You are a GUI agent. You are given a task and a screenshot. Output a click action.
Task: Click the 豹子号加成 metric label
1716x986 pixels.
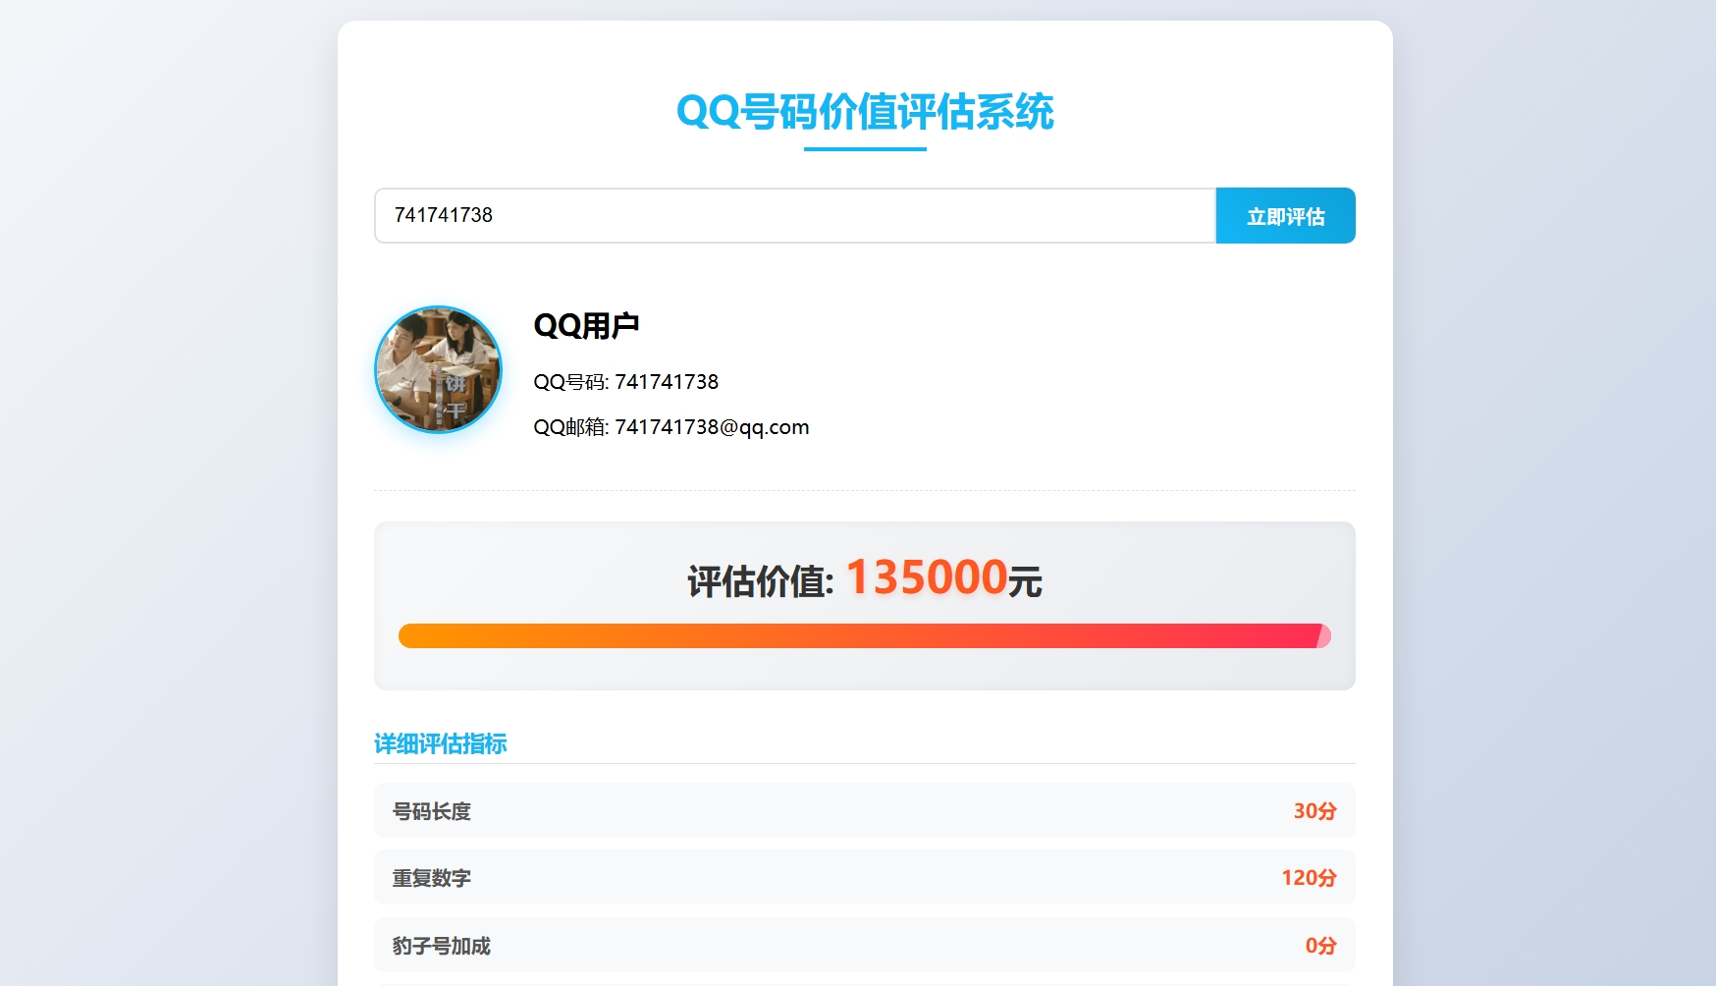(x=442, y=946)
